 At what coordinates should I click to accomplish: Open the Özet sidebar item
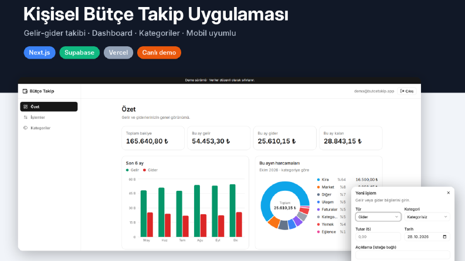[x=49, y=107]
